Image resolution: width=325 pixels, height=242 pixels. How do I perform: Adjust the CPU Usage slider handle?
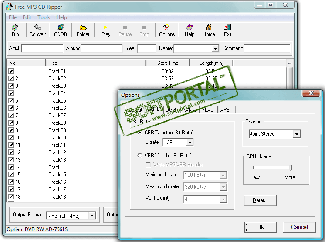click(291, 168)
